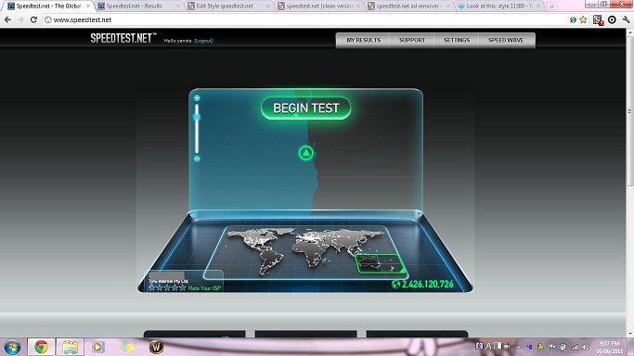Open SPEED WAVE menu
Viewport: 634px width, 356px height.
[506, 41]
